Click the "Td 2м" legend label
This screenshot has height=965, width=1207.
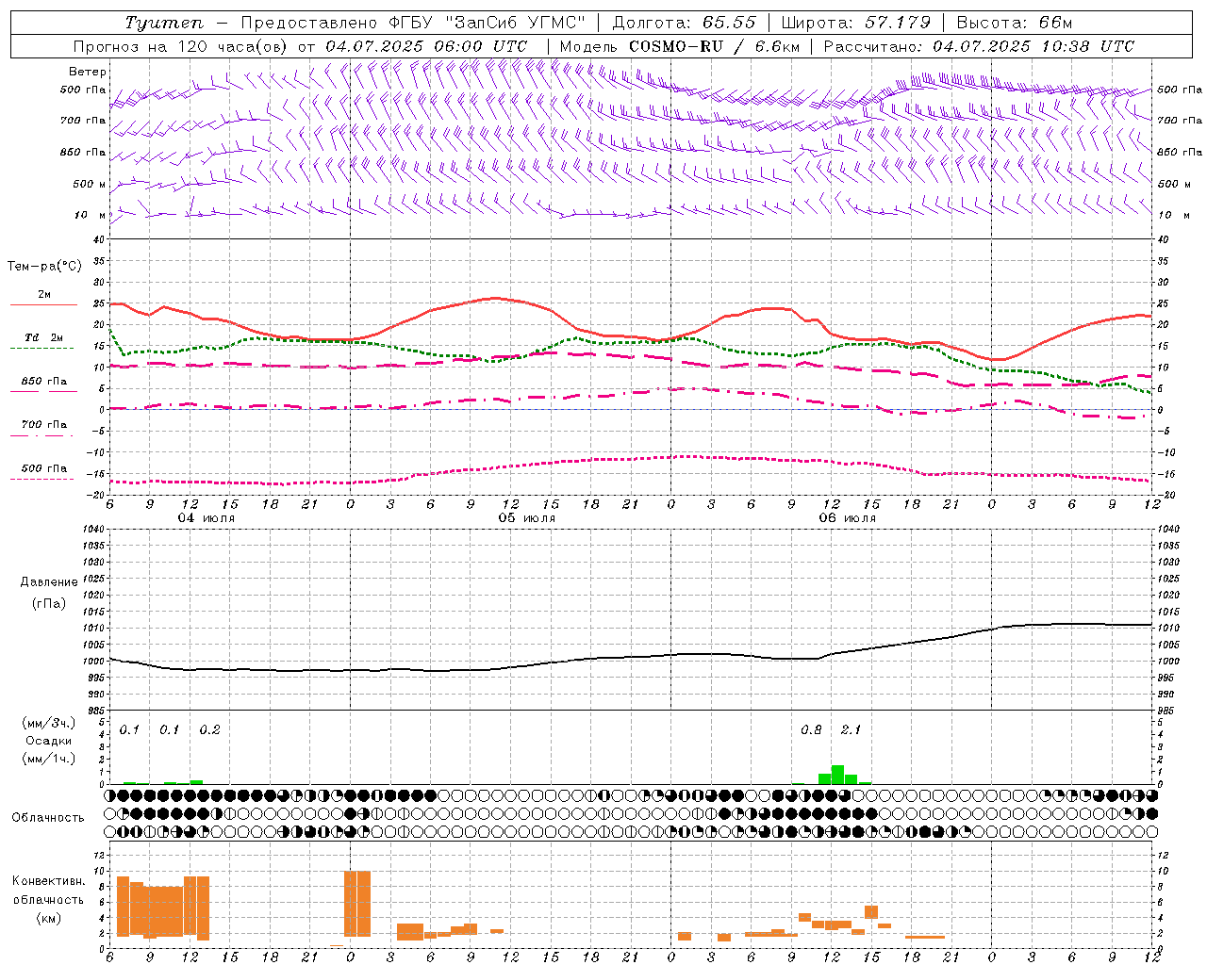[x=44, y=337]
